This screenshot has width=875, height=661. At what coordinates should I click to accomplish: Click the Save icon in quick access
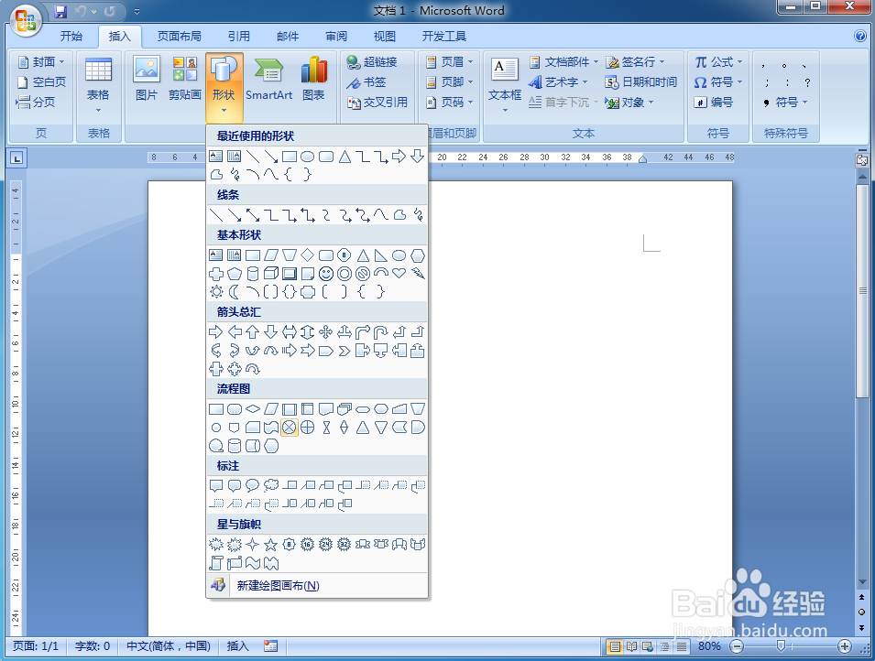click(x=60, y=11)
